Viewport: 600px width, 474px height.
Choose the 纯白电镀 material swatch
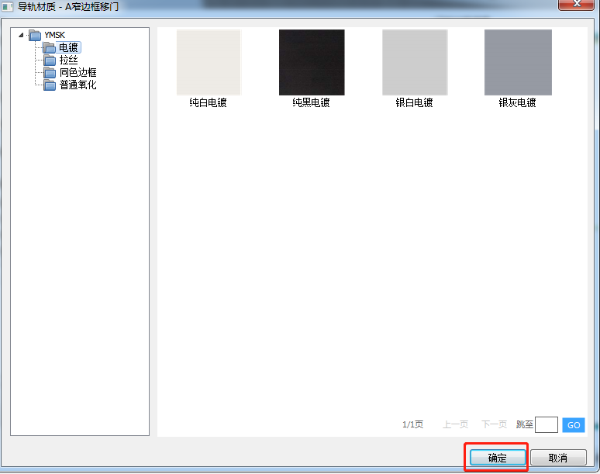209,63
